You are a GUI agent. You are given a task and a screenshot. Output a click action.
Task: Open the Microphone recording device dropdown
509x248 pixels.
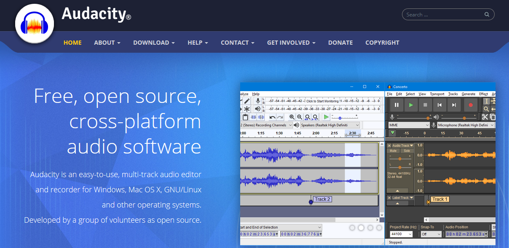tap(466, 125)
